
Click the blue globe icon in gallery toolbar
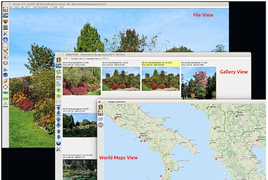(59, 143)
